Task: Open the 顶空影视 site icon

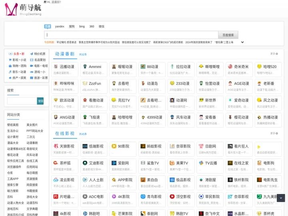Action: pos(172,196)
